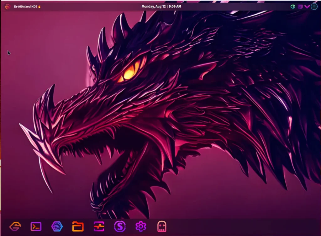
Task: Open the blue hexagon browser dock icon
Action: 57,226
